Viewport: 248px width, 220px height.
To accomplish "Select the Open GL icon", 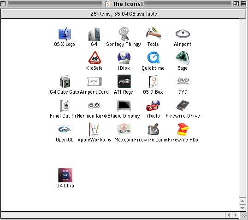I will [x=65, y=130].
